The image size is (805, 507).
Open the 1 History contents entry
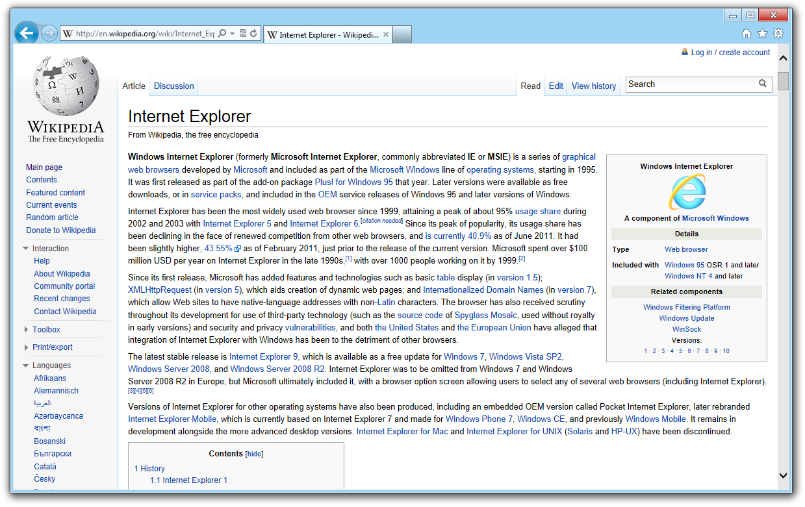[x=149, y=469]
